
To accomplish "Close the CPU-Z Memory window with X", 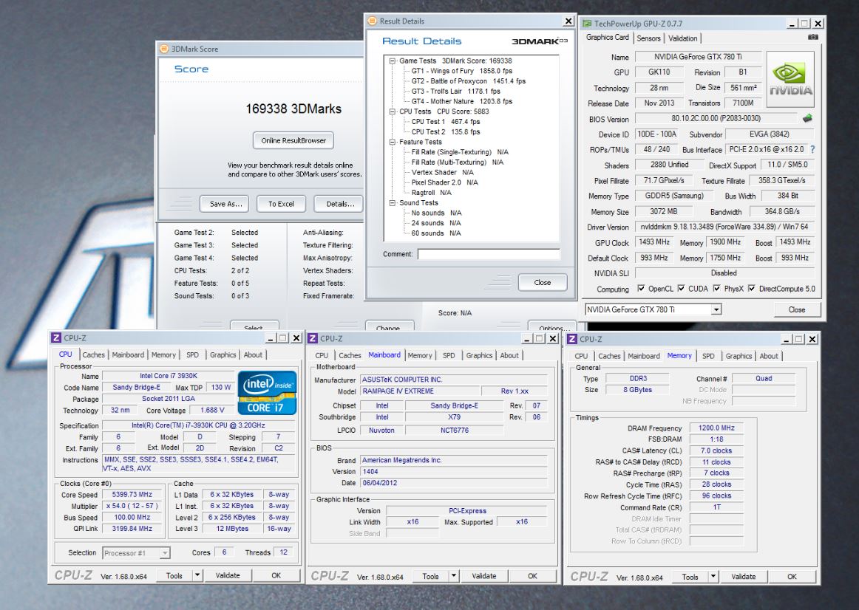I will [812, 339].
